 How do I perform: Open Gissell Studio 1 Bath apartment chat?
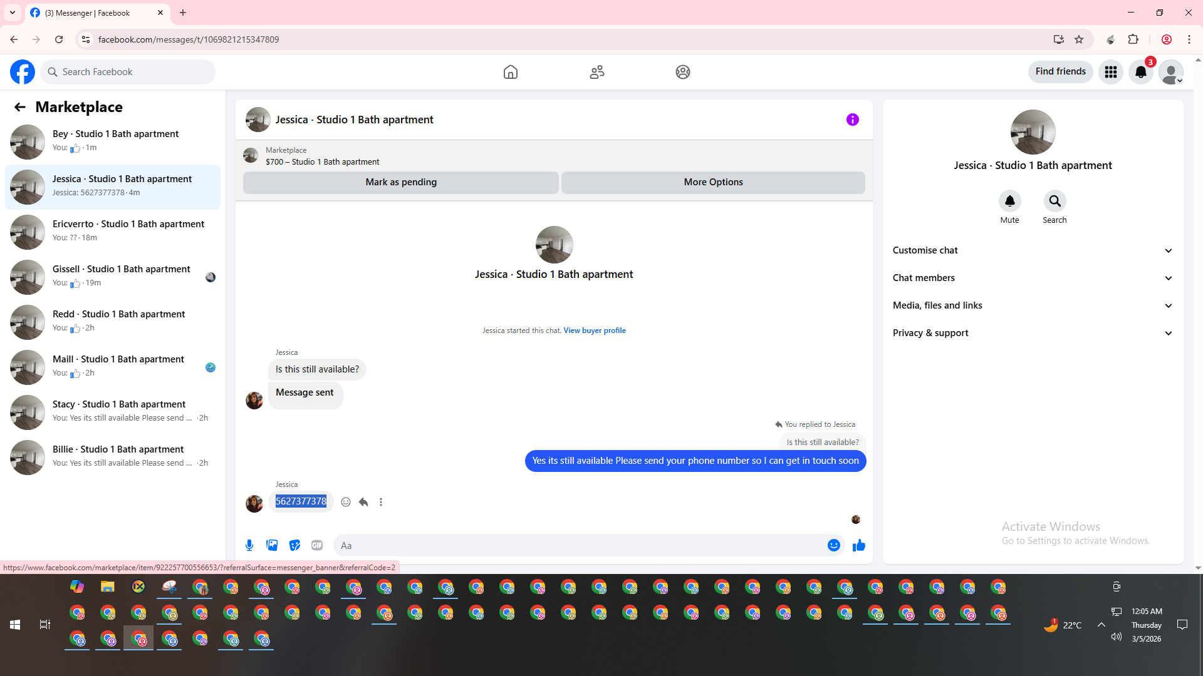113,277
